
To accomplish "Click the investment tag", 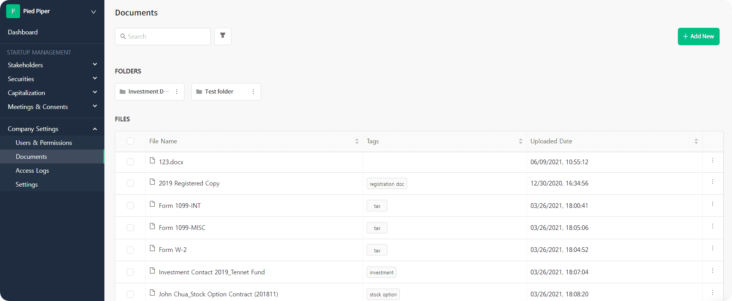I will coord(381,272).
